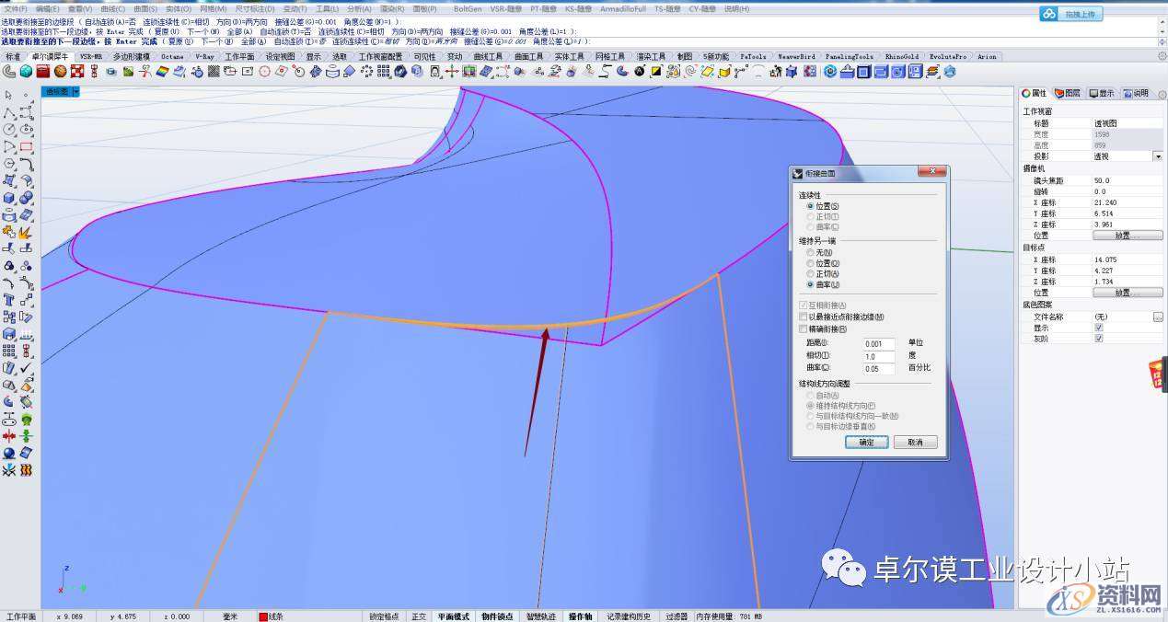This screenshot has height=622, width=1168.
Task: Click the red layer color swatch in status bar
Action: point(262,616)
